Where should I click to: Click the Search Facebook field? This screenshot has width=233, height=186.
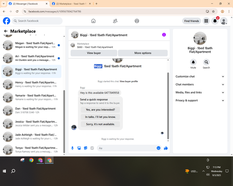[37, 21]
